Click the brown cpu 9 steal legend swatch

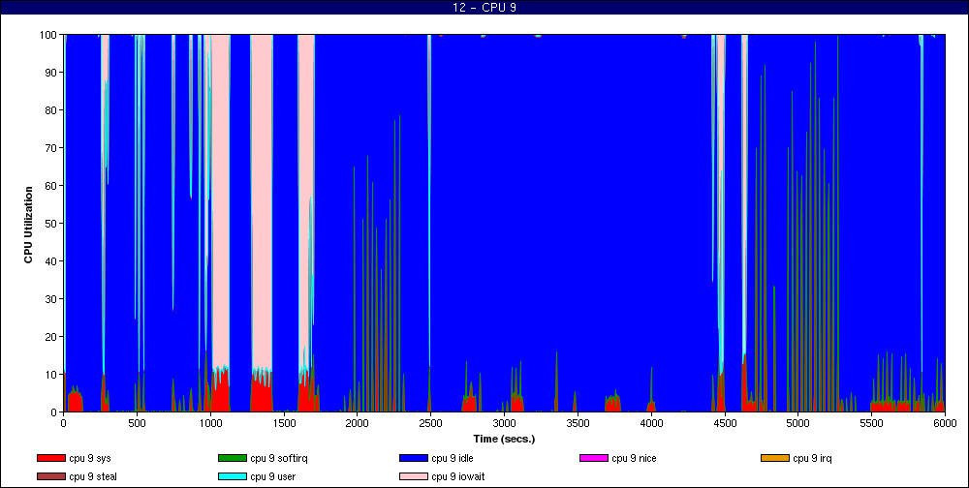click(x=50, y=477)
